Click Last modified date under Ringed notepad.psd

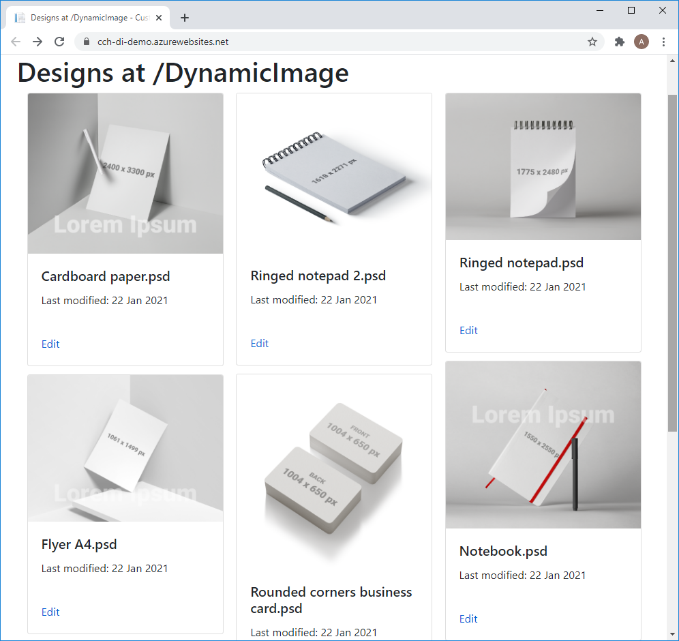click(x=523, y=287)
